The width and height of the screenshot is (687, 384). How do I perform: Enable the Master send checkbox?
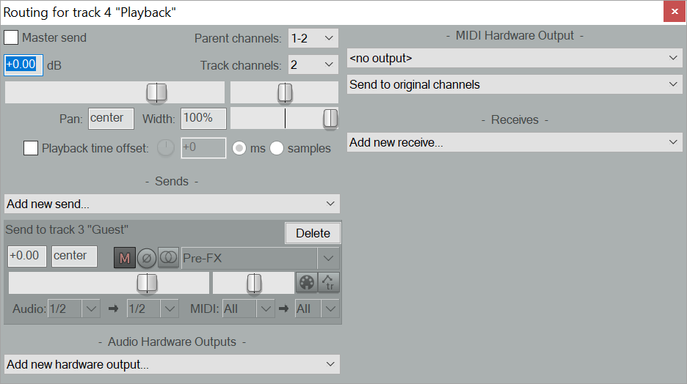point(12,37)
